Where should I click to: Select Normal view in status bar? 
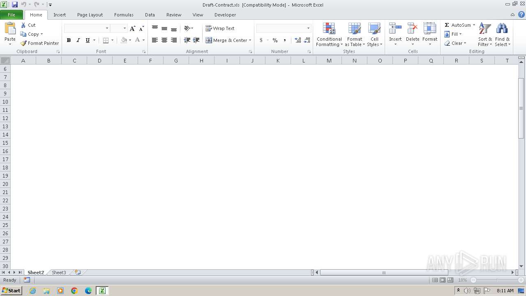[435, 280]
